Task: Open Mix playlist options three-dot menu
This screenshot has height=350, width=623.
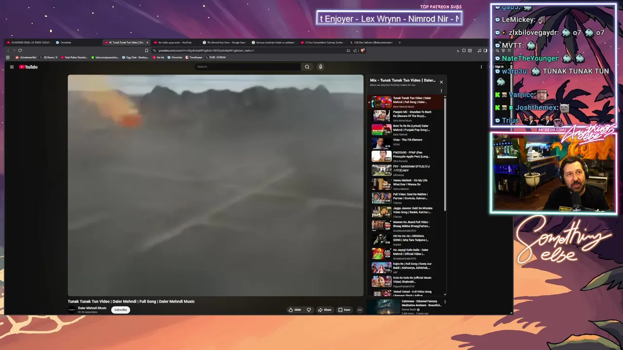Action: [x=441, y=90]
